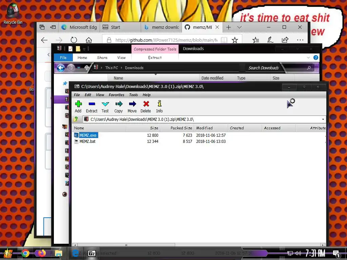The width and height of the screenshot is (347, 260).
Task: Click the Add button in 7-Zip toolbar
Action: point(78,107)
